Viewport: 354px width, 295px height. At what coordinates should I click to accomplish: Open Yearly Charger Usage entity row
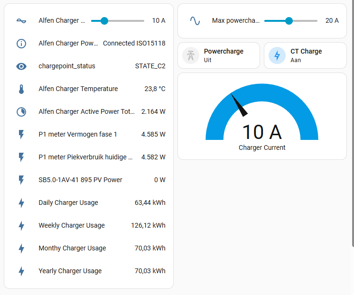[x=70, y=271]
